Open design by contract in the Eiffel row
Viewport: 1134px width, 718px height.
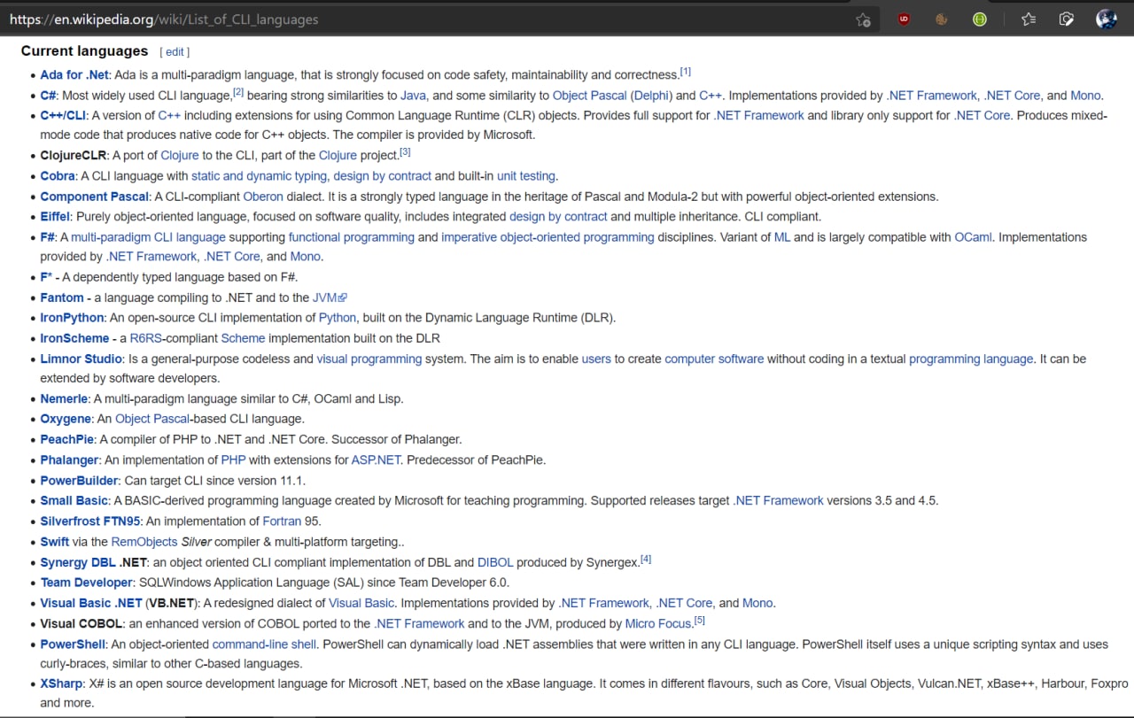(558, 217)
